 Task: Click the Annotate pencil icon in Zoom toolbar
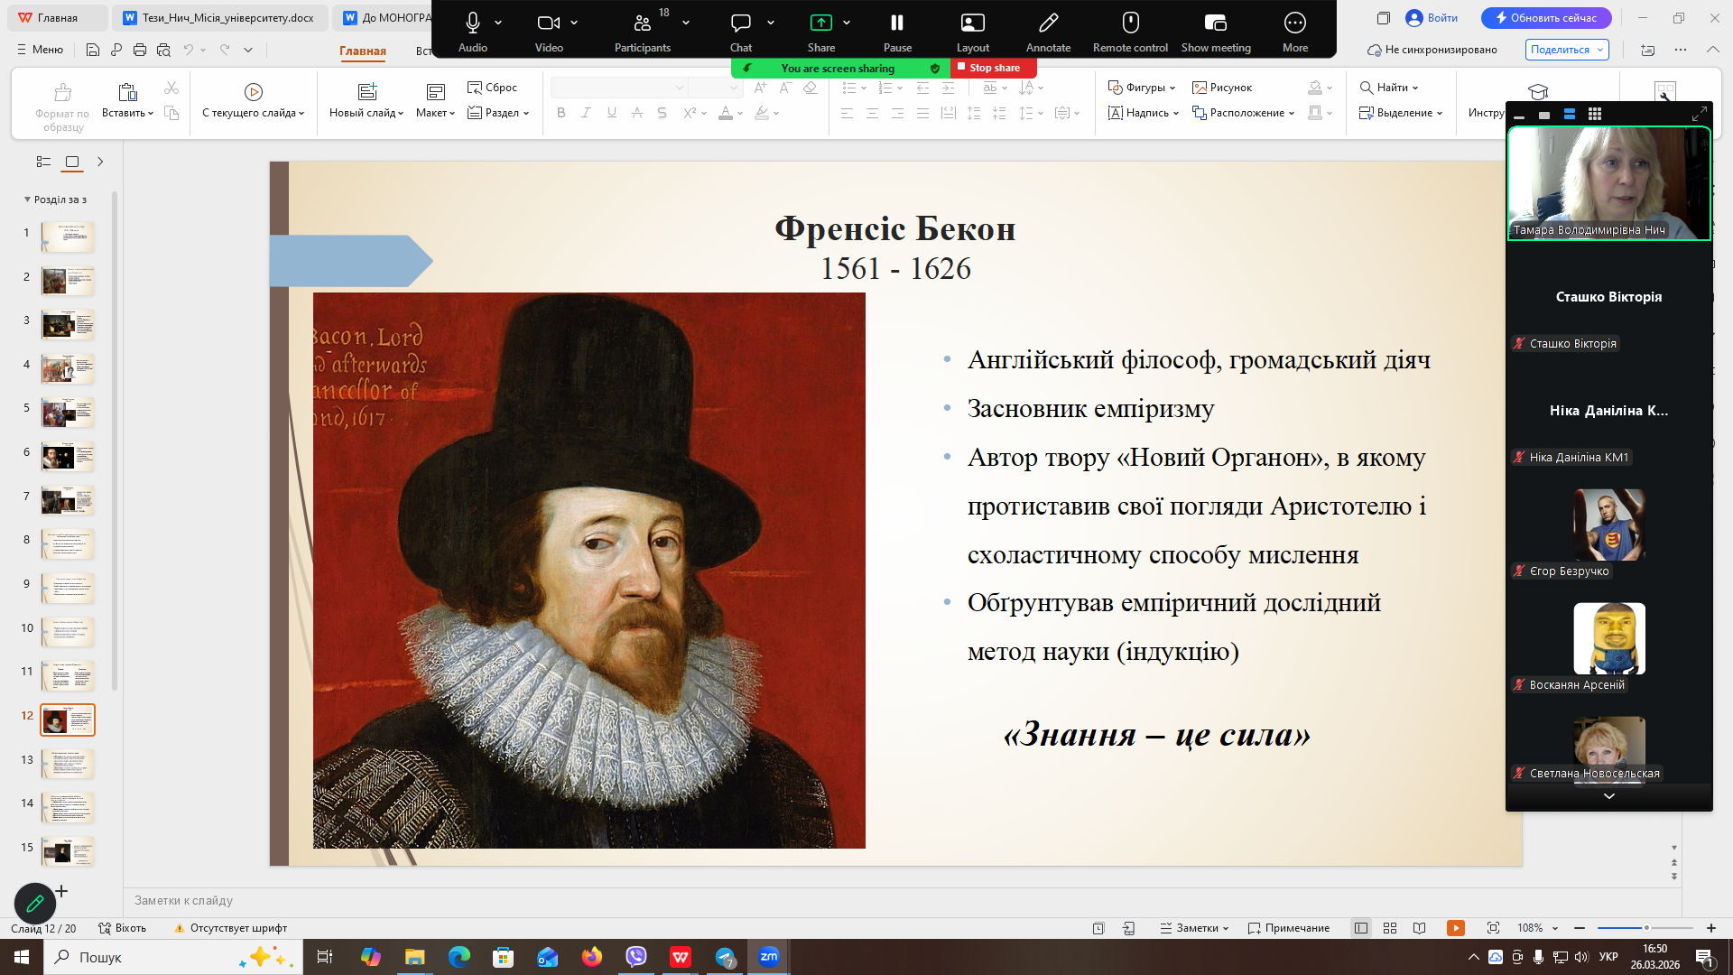click(1048, 23)
